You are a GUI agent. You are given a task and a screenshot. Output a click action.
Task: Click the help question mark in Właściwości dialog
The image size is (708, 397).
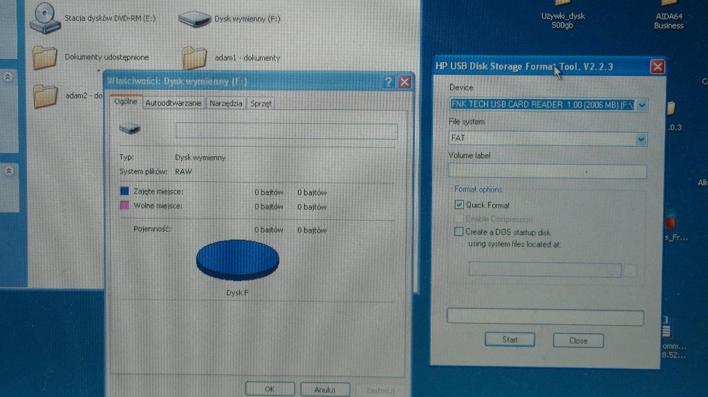pos(388,82)
